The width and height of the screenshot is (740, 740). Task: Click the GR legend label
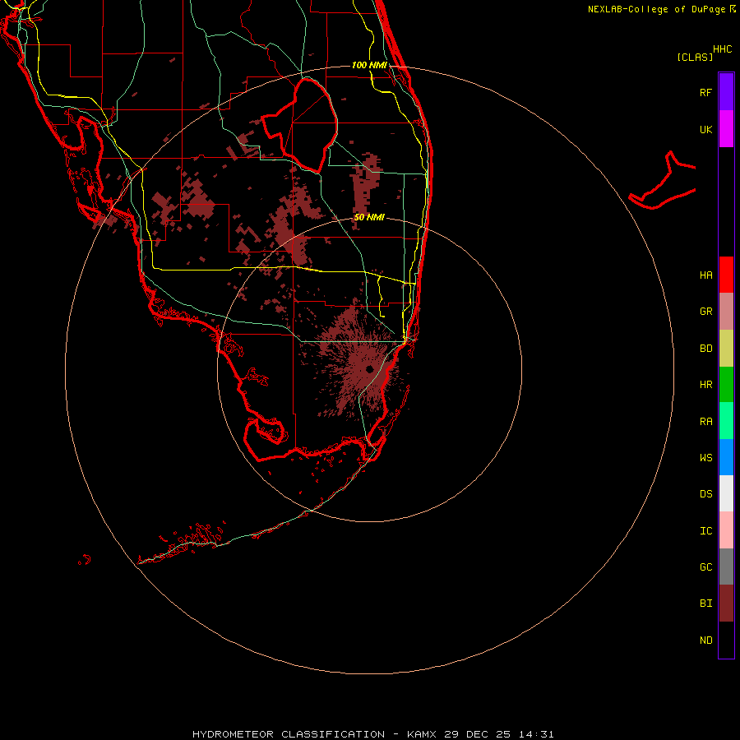tap(705, 312)
